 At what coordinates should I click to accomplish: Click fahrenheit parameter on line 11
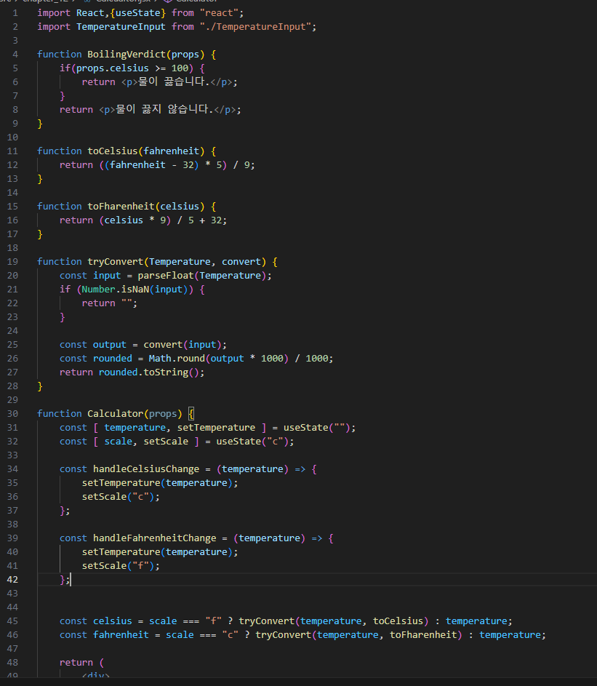(172, 151)
